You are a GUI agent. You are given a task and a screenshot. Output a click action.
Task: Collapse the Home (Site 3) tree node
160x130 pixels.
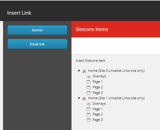coord(79,70)
